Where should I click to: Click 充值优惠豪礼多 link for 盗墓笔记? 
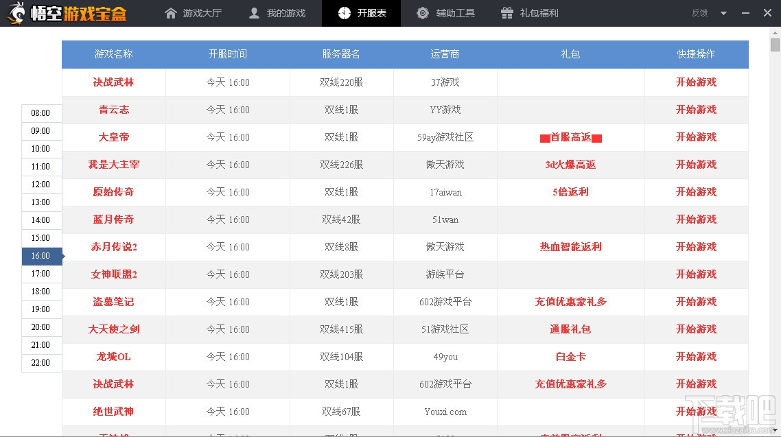[570, 302]
